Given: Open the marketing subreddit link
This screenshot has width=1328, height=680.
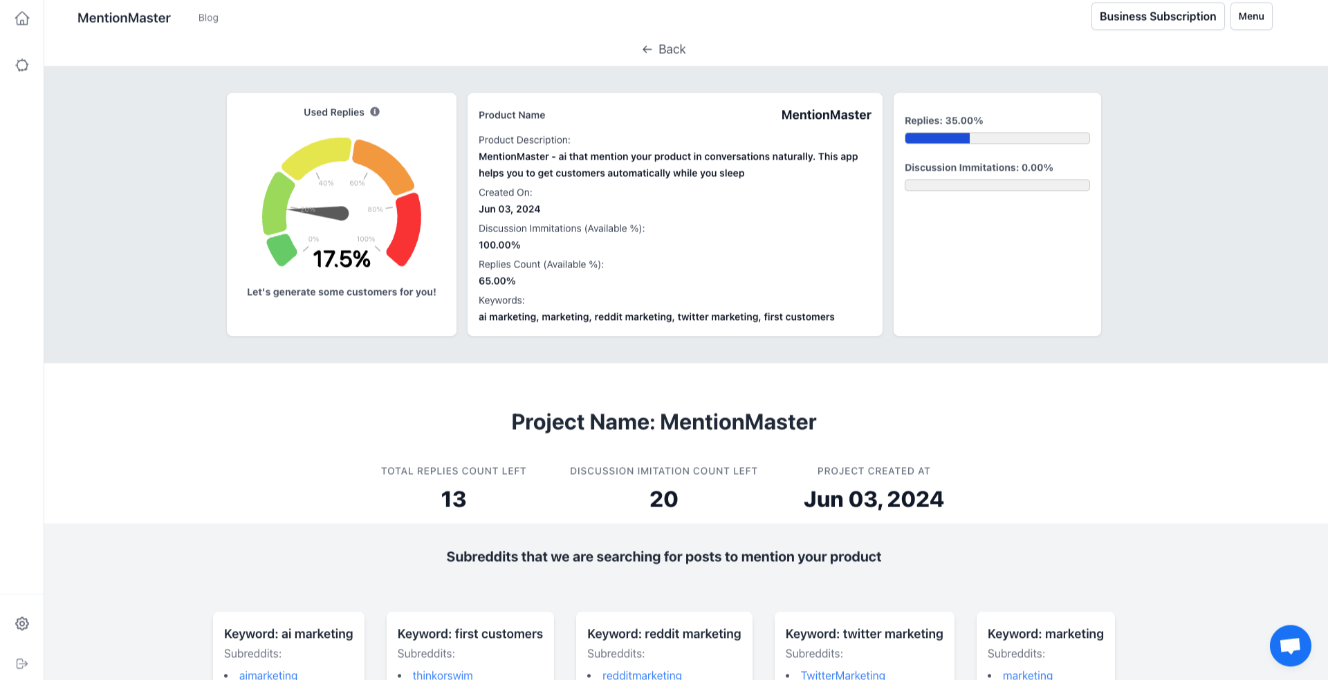Looking at the screenshot, I should [x=1027, y=674].
